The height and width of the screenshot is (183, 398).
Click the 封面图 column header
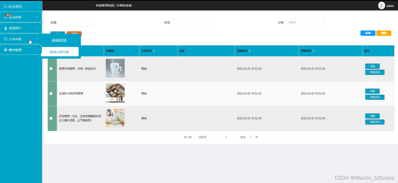coord(110,51)
